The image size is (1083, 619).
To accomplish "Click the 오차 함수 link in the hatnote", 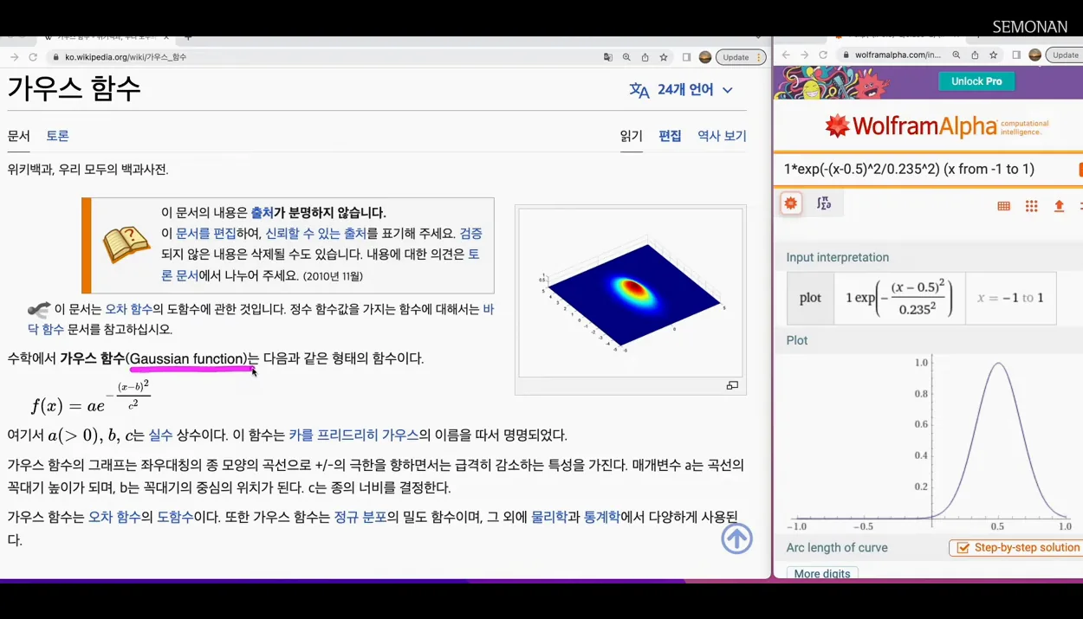I will click(x=128, y=309).
